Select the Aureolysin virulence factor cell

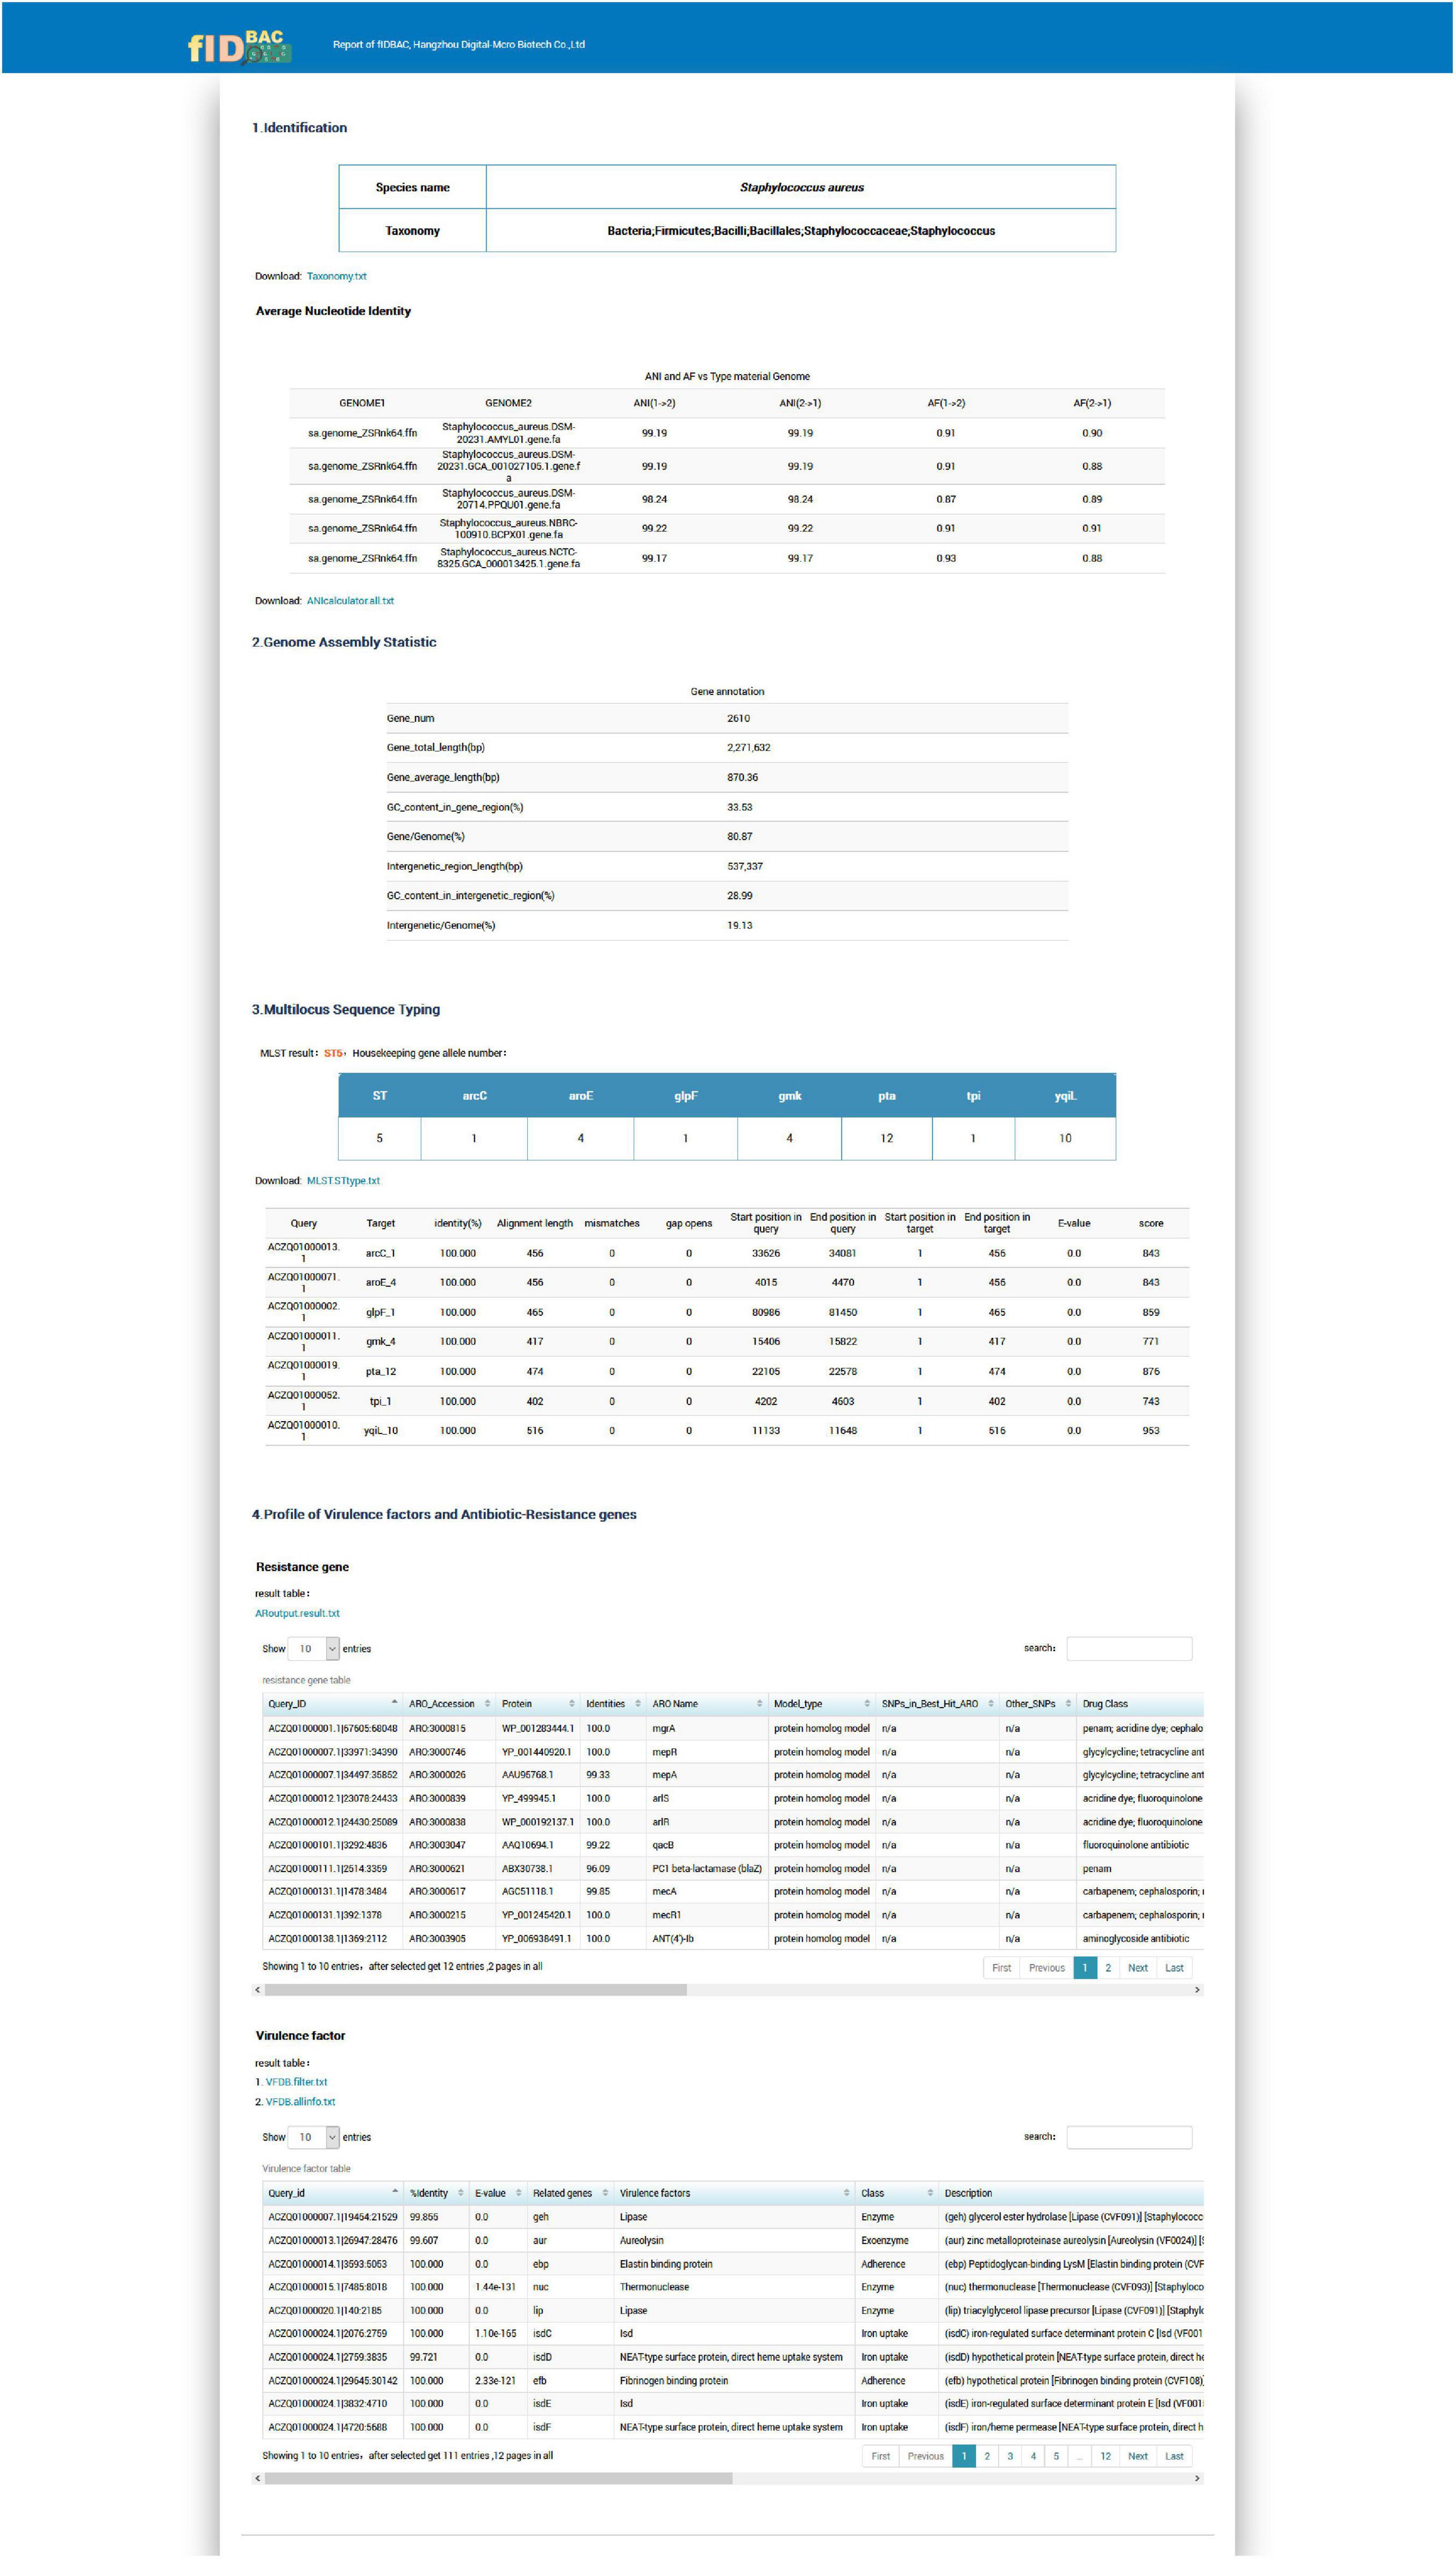tap(734, 2241)
